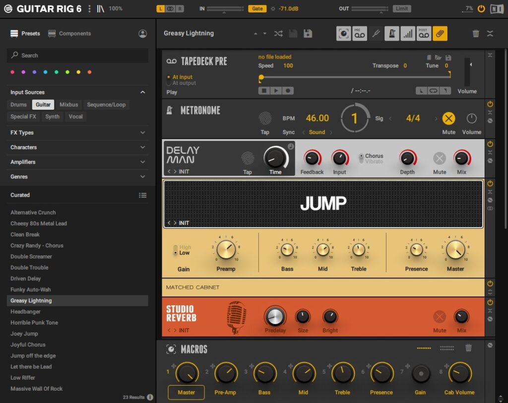Delete rack using top trash icon
The height and width of the screenshot is (403, 508).
click(x=476, y=33)
